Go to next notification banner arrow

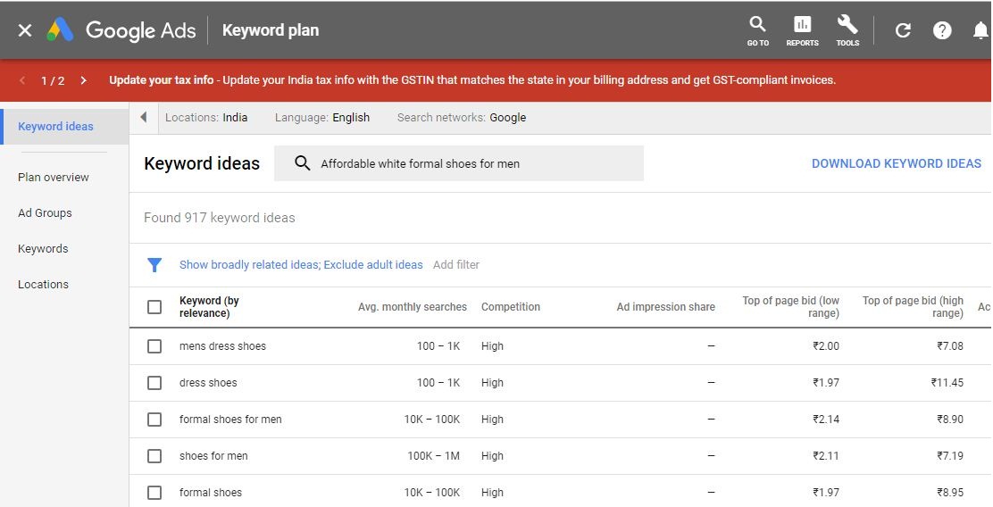coord(83,80)
